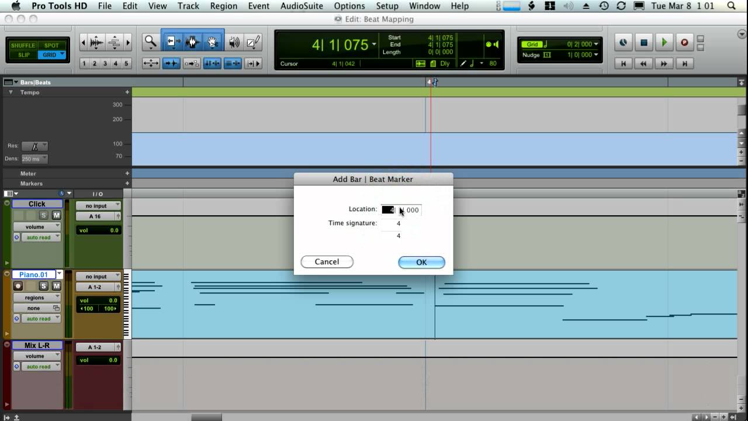This screenshot has height=421, width=748.
Task: Enable Shuffle edit mode
Action: (x=23, y=46)
